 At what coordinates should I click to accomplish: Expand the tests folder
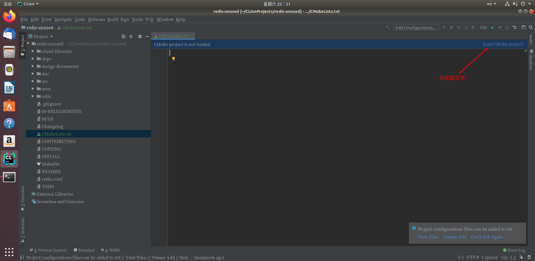click(33, 89)
